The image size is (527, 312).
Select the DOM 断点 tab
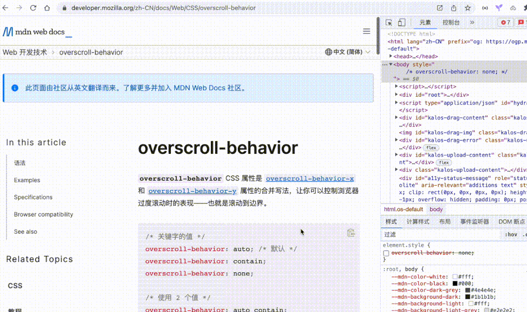click(x=511, y=222)
